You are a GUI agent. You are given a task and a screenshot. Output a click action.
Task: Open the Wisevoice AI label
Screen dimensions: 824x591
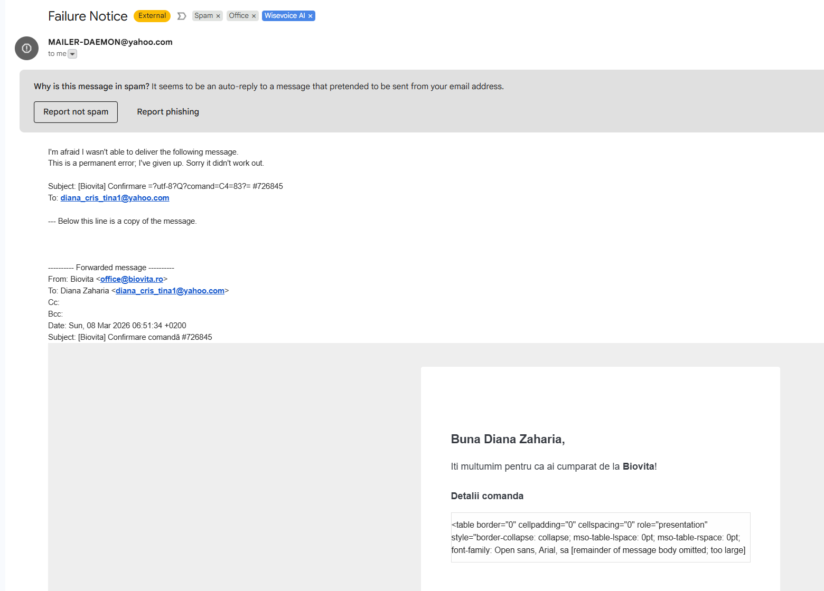click(285, 16)
